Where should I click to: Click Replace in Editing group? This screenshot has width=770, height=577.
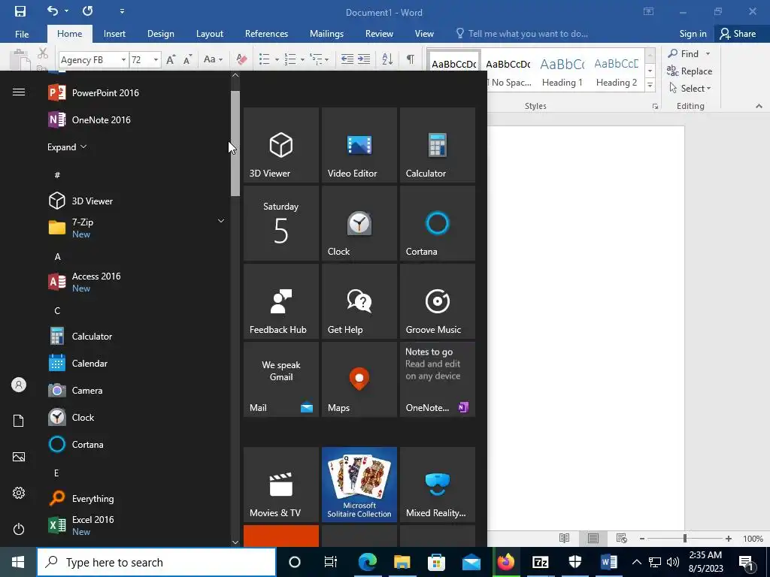click(690, 71)
